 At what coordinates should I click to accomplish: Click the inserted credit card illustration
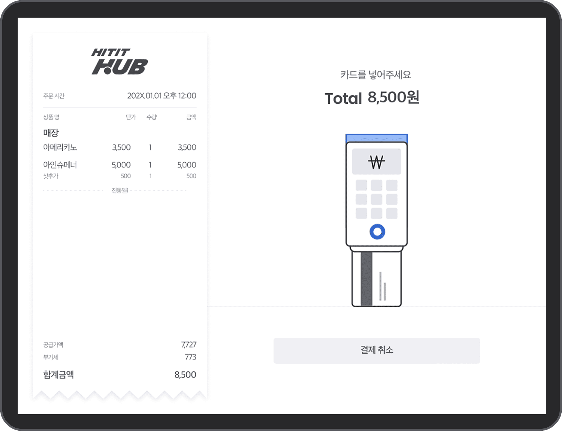376,280
